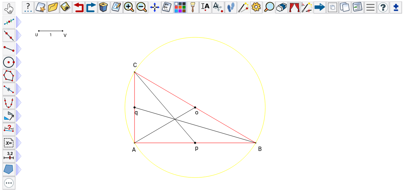Expand the line tool group arrow
This screenshot has width=404, height=190.
[x=18, y=35]
